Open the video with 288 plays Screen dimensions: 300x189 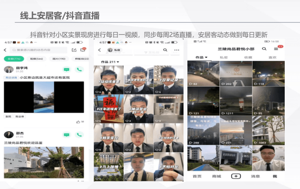(x=203, y=130)
